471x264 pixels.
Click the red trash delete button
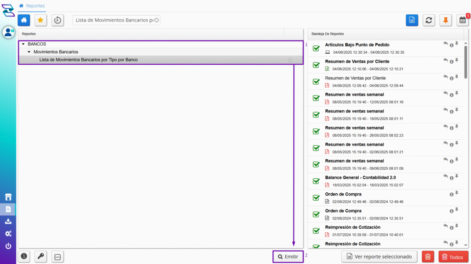pyautogui.click(x=428, y=257)
